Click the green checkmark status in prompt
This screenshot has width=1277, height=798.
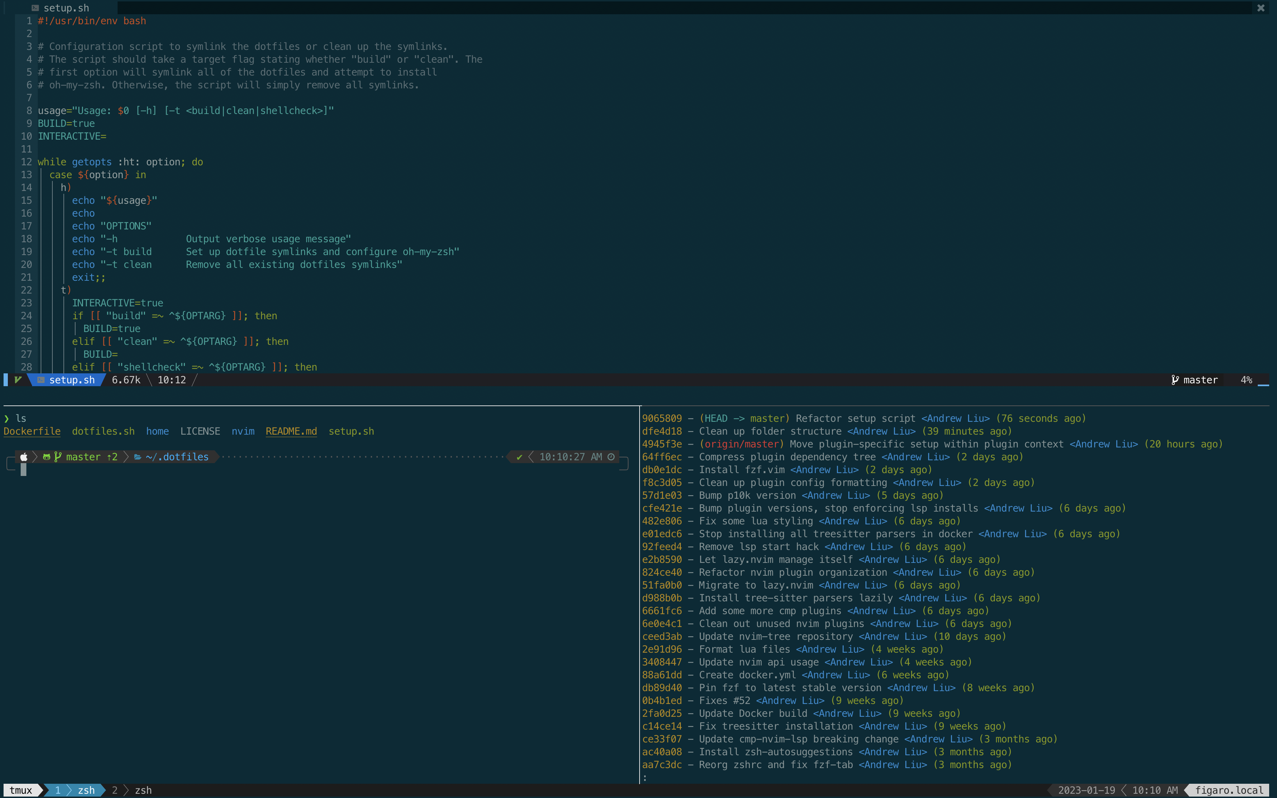(519, 457)
